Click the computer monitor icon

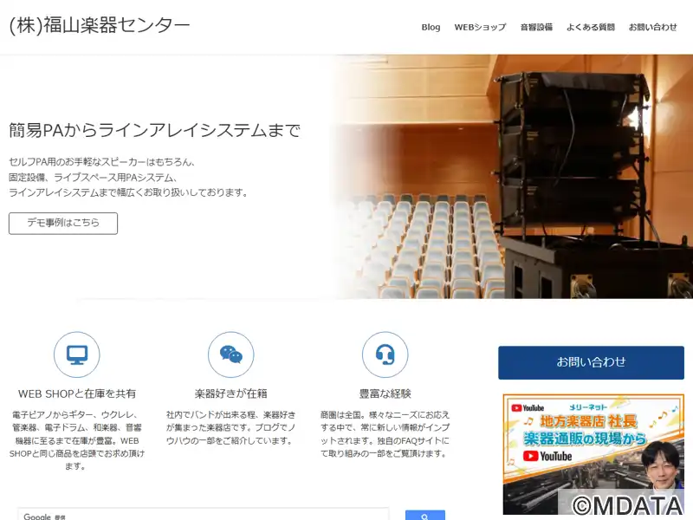(x=77, y=354)
